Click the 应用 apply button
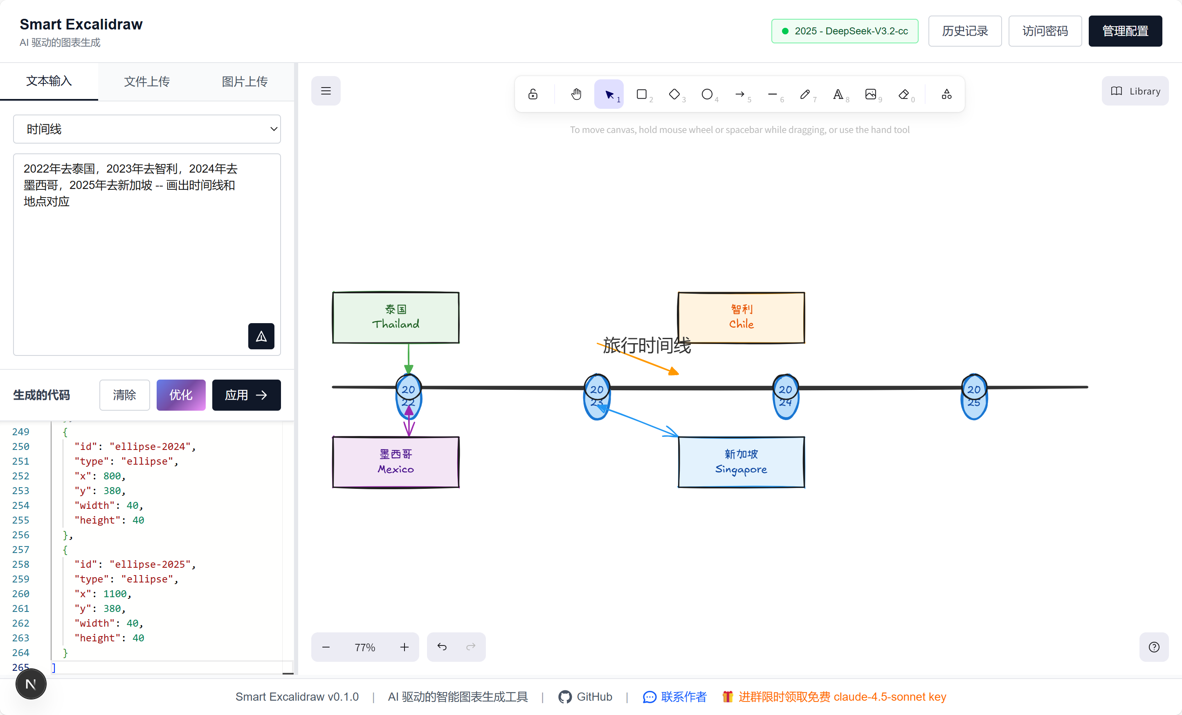1182x715 pixels. 246,395
